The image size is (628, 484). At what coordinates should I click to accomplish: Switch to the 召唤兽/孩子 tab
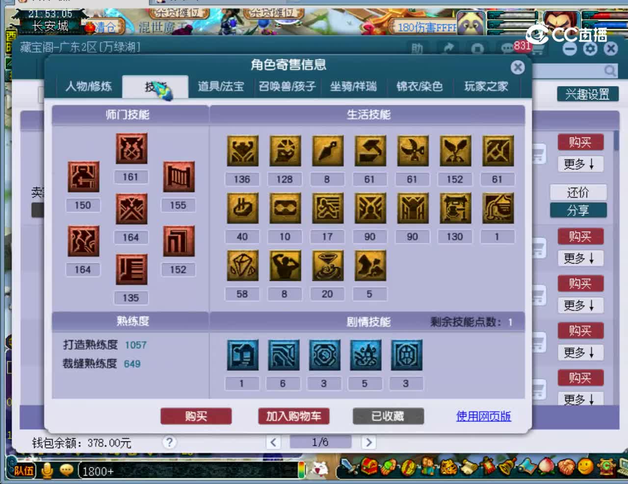pos(287,87)
